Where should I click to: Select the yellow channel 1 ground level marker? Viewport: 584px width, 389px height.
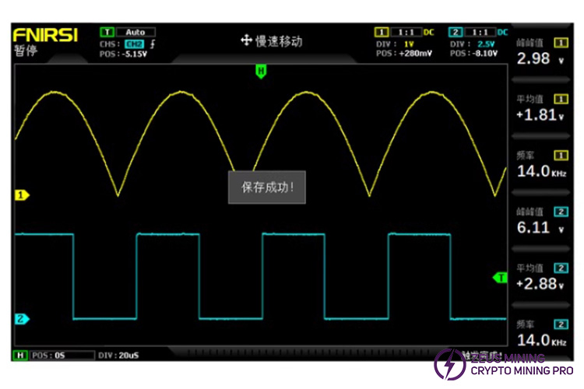tap(21, 195)
